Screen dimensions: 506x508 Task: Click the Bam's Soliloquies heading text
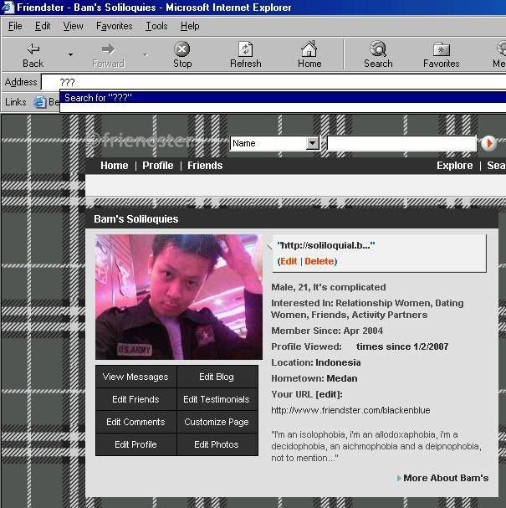136,219
